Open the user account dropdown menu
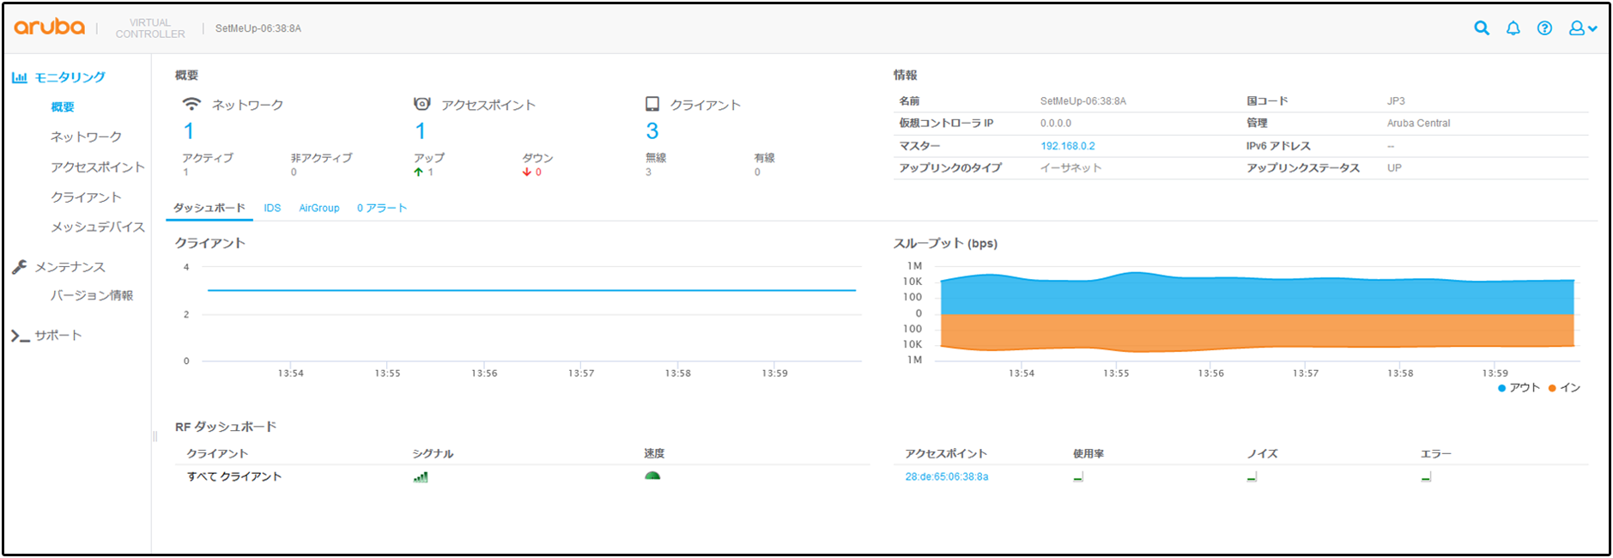 coord(1582,28)
